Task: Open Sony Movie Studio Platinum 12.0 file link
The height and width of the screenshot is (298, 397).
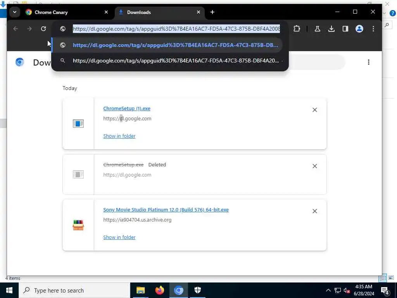Action: 166,210
